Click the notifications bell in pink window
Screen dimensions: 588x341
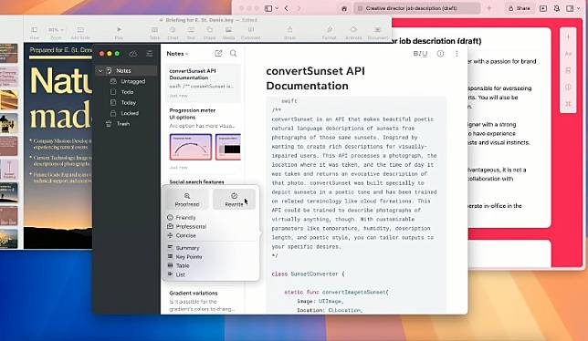(x=557, y=8)
